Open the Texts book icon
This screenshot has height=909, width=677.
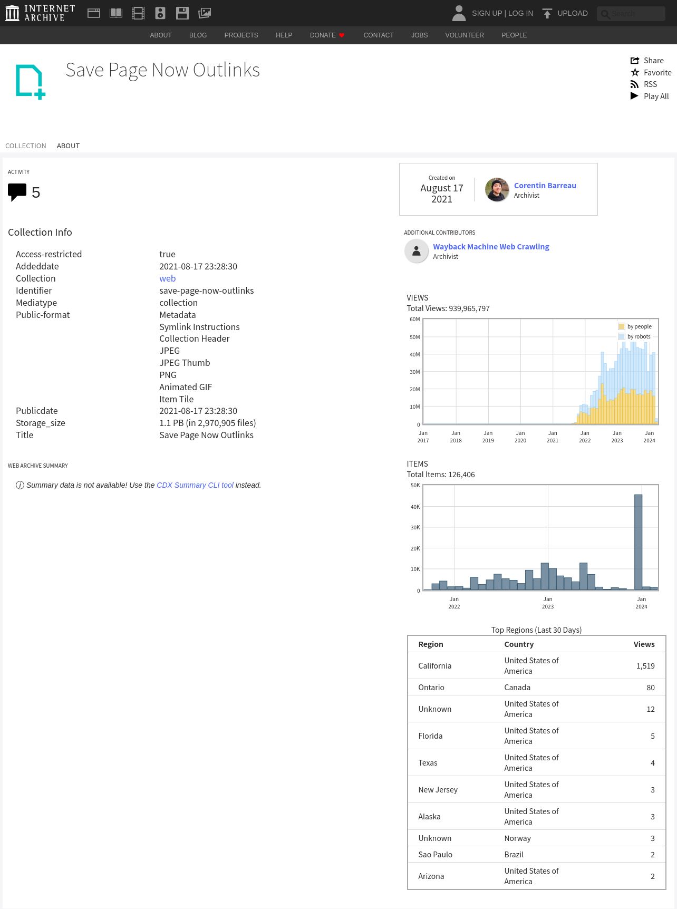pos(116,13)
